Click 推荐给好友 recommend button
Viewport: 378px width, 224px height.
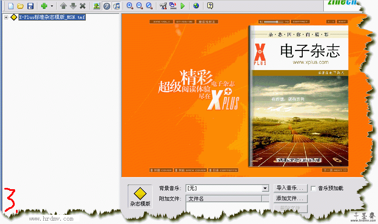pos(207,22)
